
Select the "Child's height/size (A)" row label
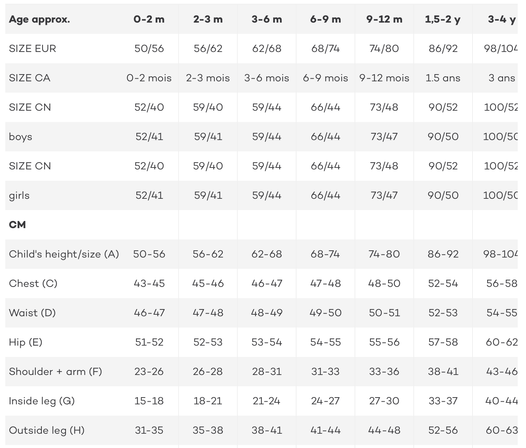[64, 254]
